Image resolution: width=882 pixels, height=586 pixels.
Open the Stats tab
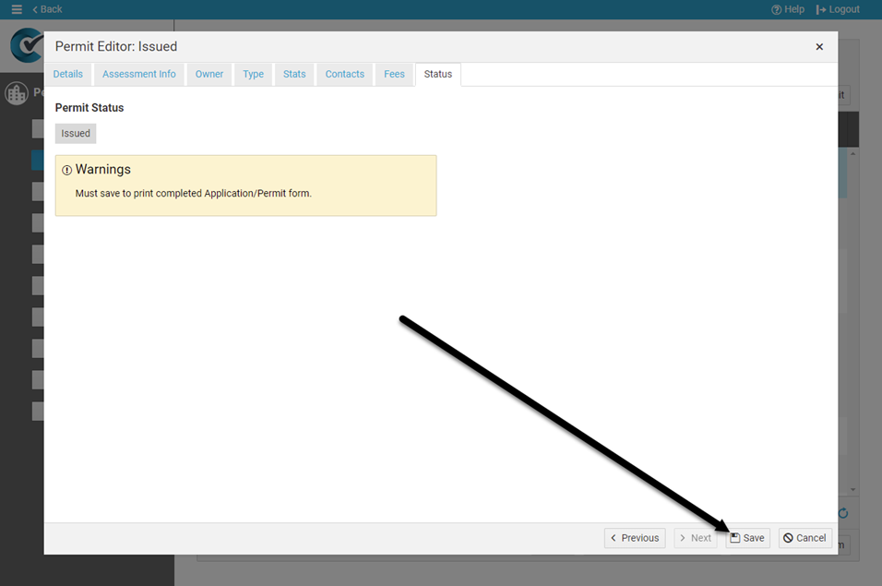tap(294, 74)
